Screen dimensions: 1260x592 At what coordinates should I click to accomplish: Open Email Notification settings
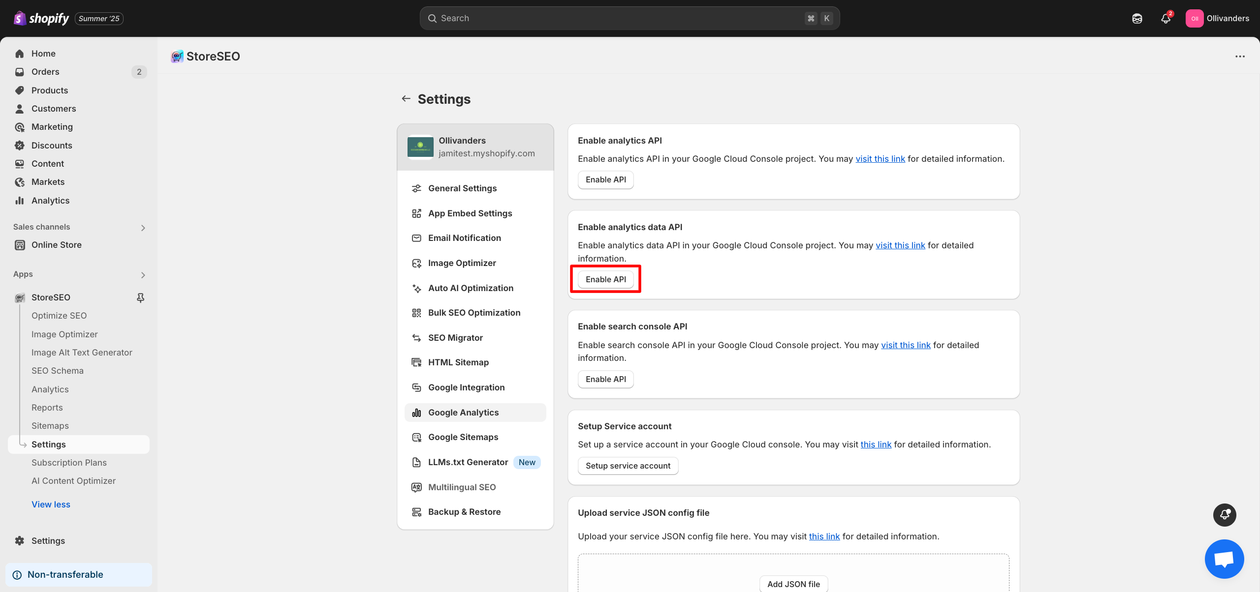pos(475,238)
